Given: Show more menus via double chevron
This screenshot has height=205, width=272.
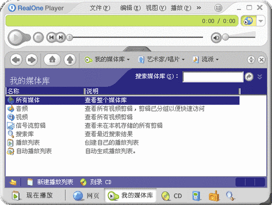Looking at the screenshot, I should (x=199, y=8).
